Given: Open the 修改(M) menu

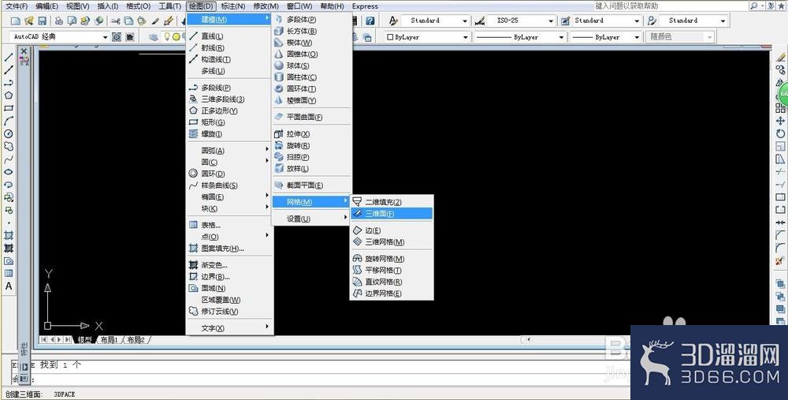Looking at the screenshot, I should click(266, 6).
